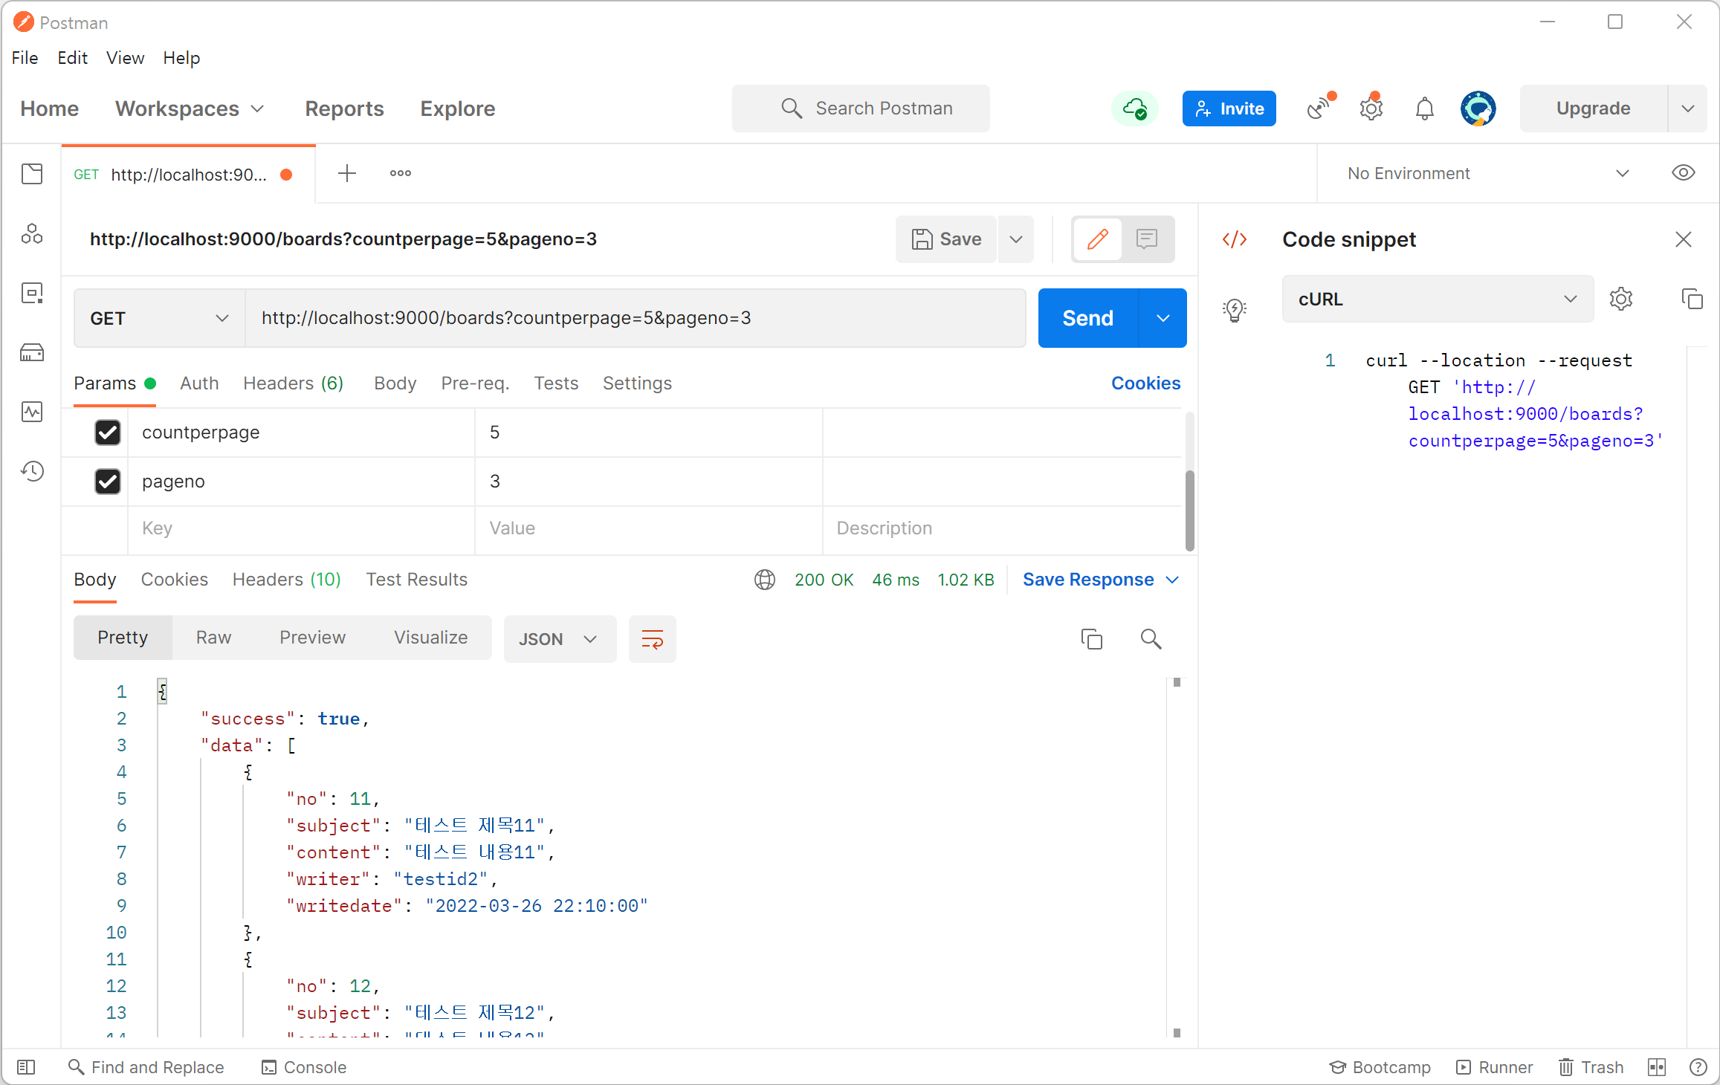Switch to the Headers (6) request tab

click(x=293, y=383)
